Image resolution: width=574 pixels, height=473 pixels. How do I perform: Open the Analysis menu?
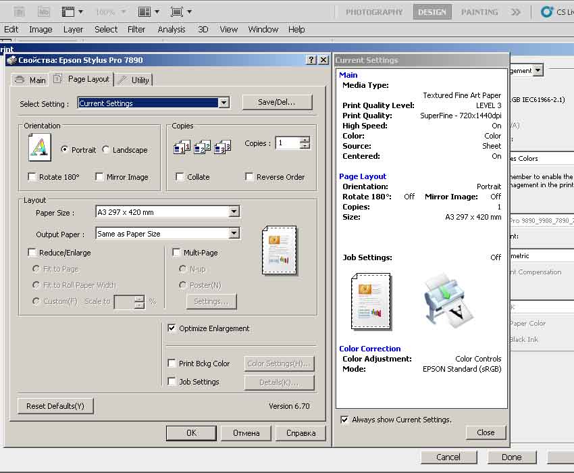point(172,29)
